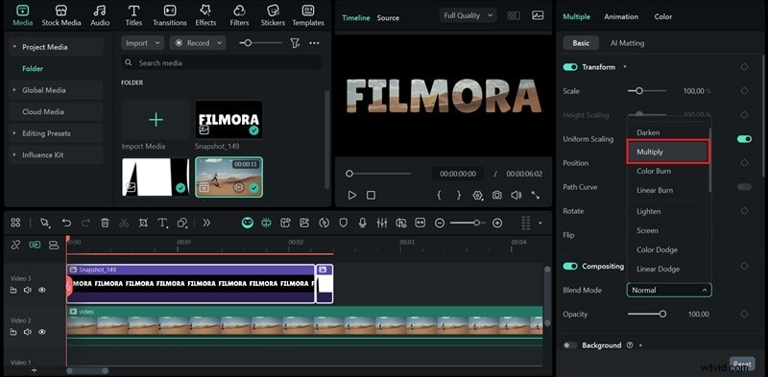Click the preview volume speaker icon
The width and height of the screenshot is (768, 377).
coord(516,196)
